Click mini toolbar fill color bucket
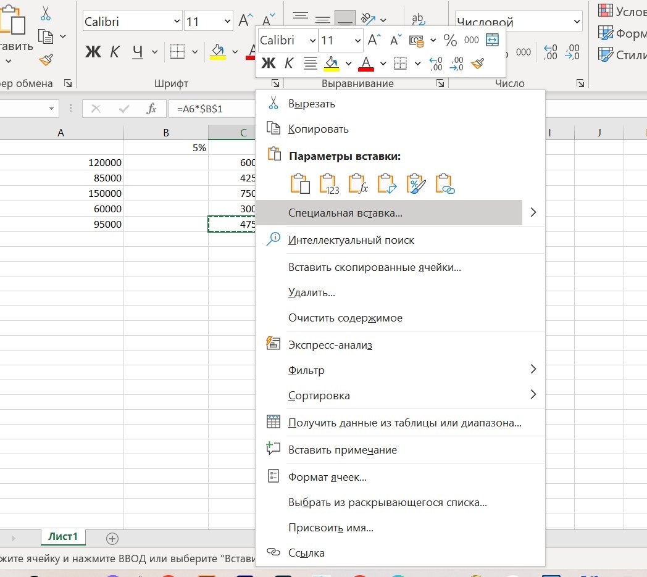This screenshot has width=647, height=577. click(332, 64)
